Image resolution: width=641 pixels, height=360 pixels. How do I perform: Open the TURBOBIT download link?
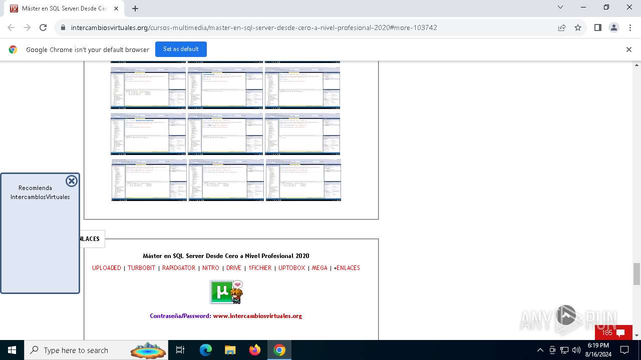tap(141, 268)
